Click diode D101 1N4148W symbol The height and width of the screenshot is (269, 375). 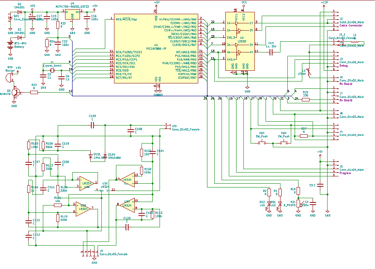tap(90, 156)
